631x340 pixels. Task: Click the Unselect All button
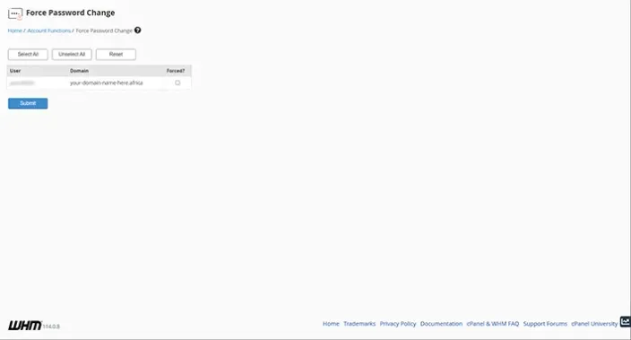(72, 55)
